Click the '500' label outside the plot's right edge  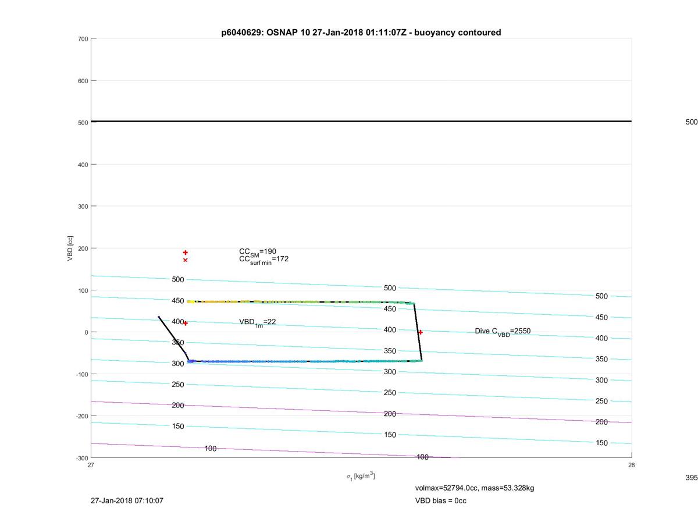691,122
